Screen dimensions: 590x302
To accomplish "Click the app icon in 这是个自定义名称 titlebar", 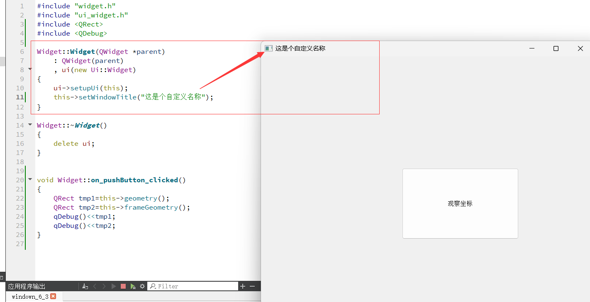I will click(268, 48).
